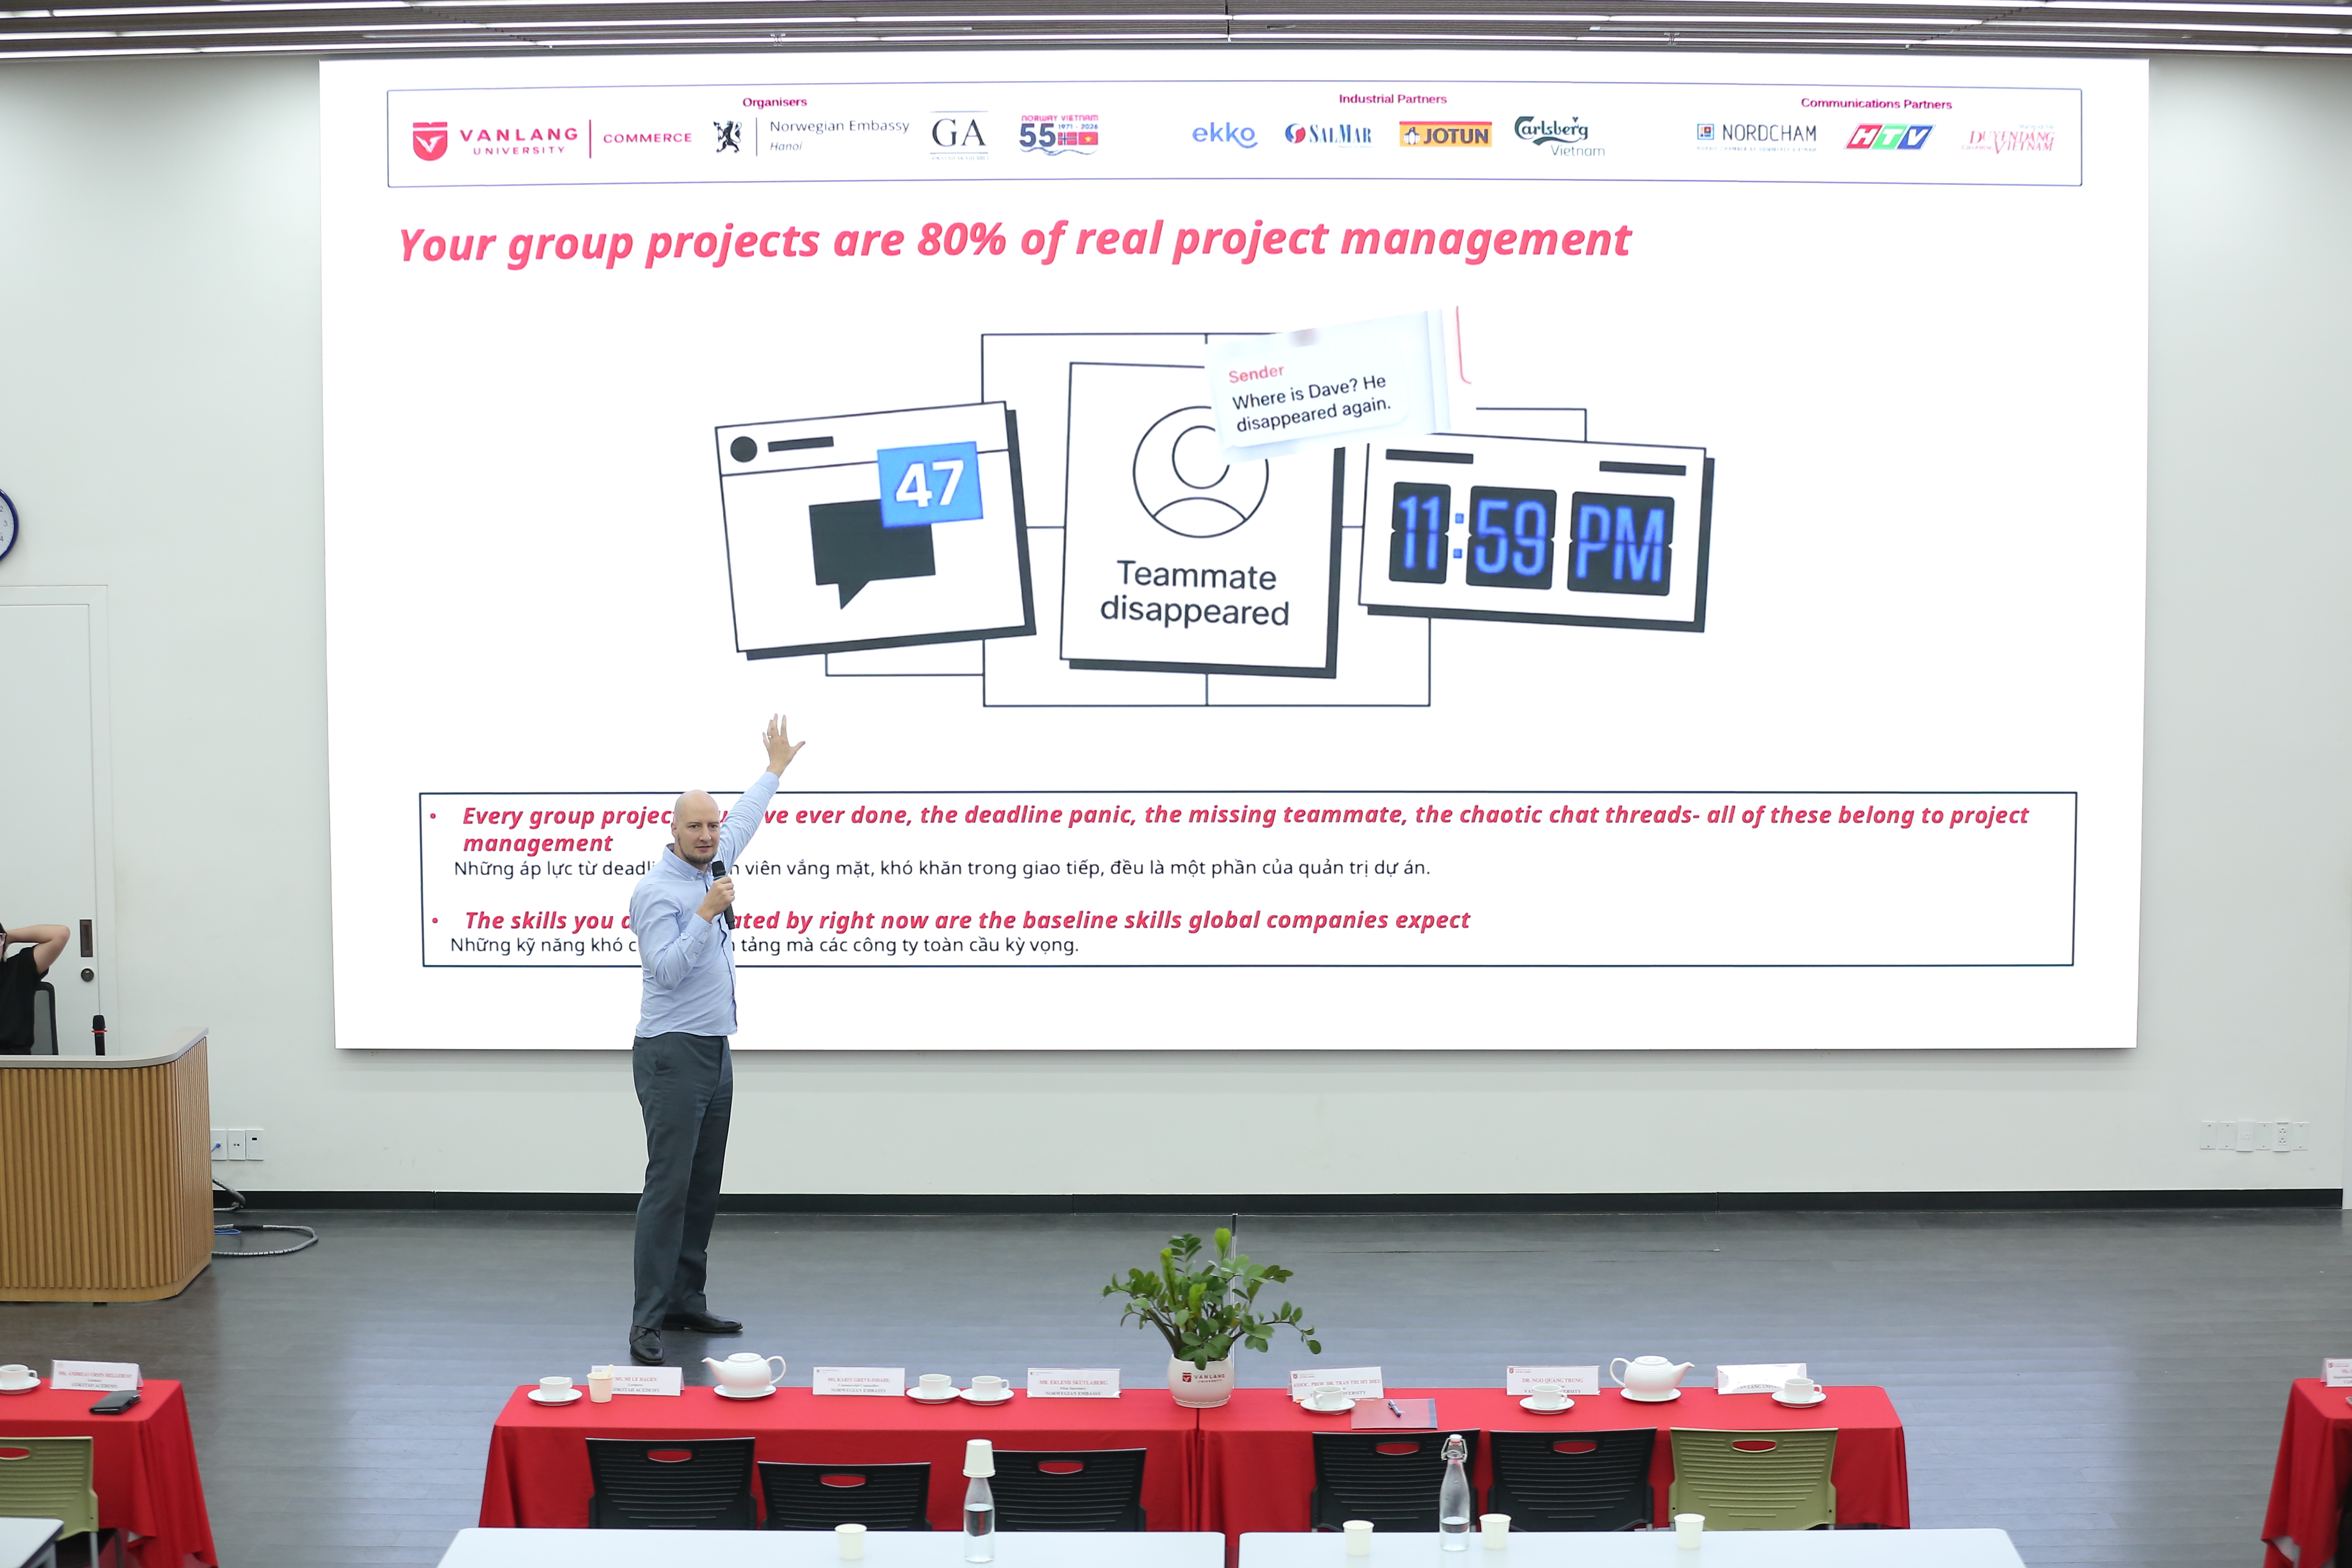Click the Duyen Dang Vietnam logo

coord(2009,139)
